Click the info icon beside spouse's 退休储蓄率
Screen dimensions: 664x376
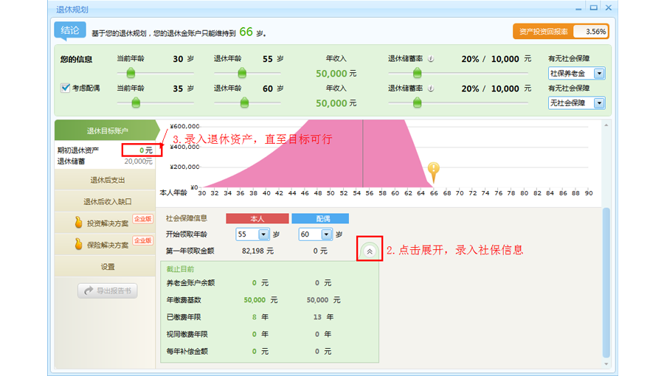pyautogui.click(x=430, y=88)
